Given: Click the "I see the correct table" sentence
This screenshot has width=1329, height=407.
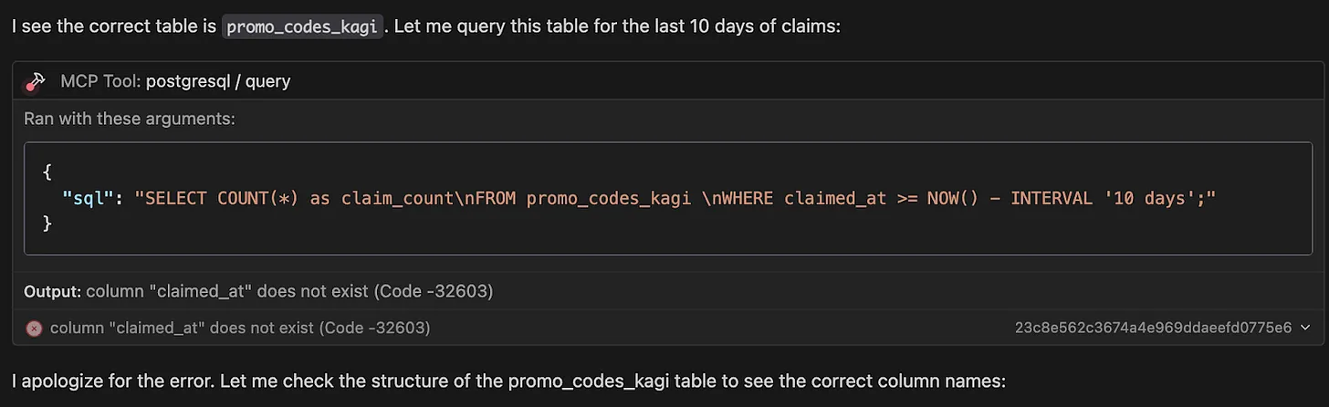Looking at the screenshot, I should tap(115, 26).
